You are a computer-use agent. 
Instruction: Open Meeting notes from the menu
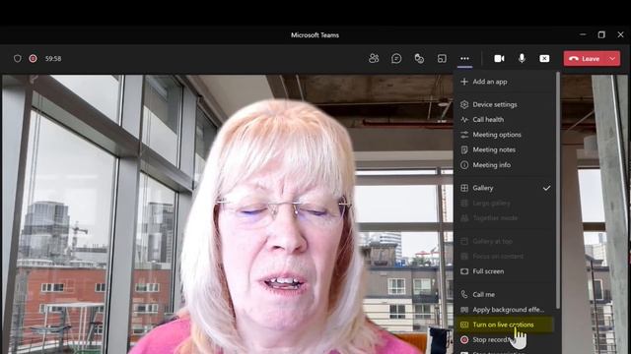tap(505, 149)
